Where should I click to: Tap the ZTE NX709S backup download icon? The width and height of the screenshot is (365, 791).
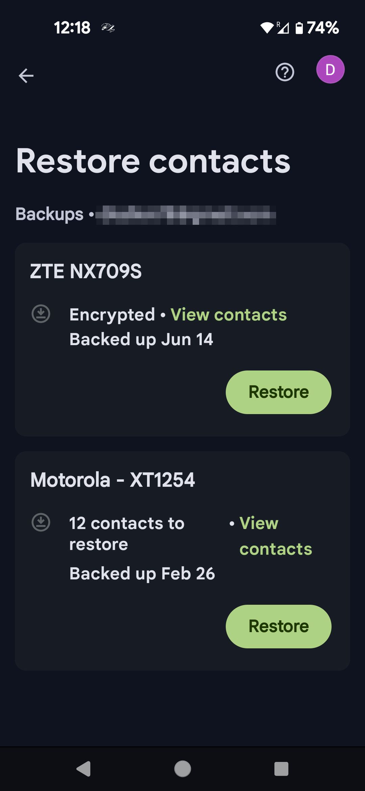[41, 314]
